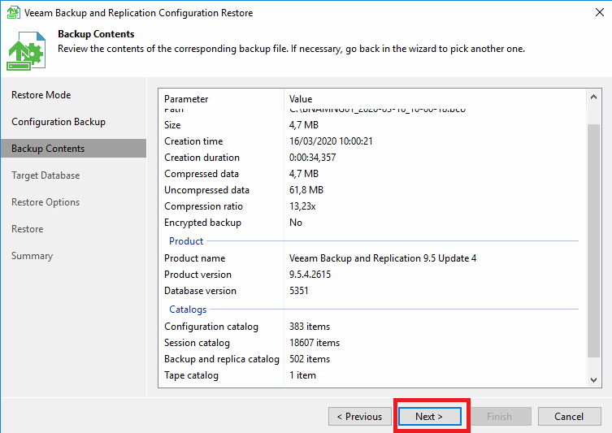The height and width of the screenshot is (433, 612).
Task: Select Restore Options step in sidebar
Action: click(46, 202)
